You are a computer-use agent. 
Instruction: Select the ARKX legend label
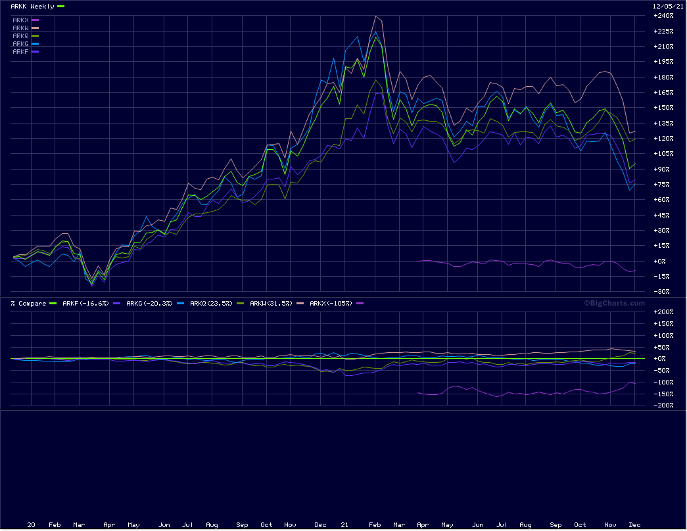point(20,20)
